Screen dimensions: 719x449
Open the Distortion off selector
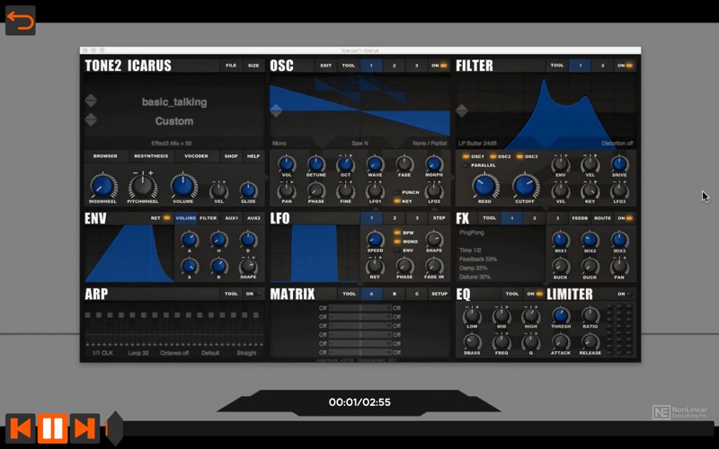(617, 144)
